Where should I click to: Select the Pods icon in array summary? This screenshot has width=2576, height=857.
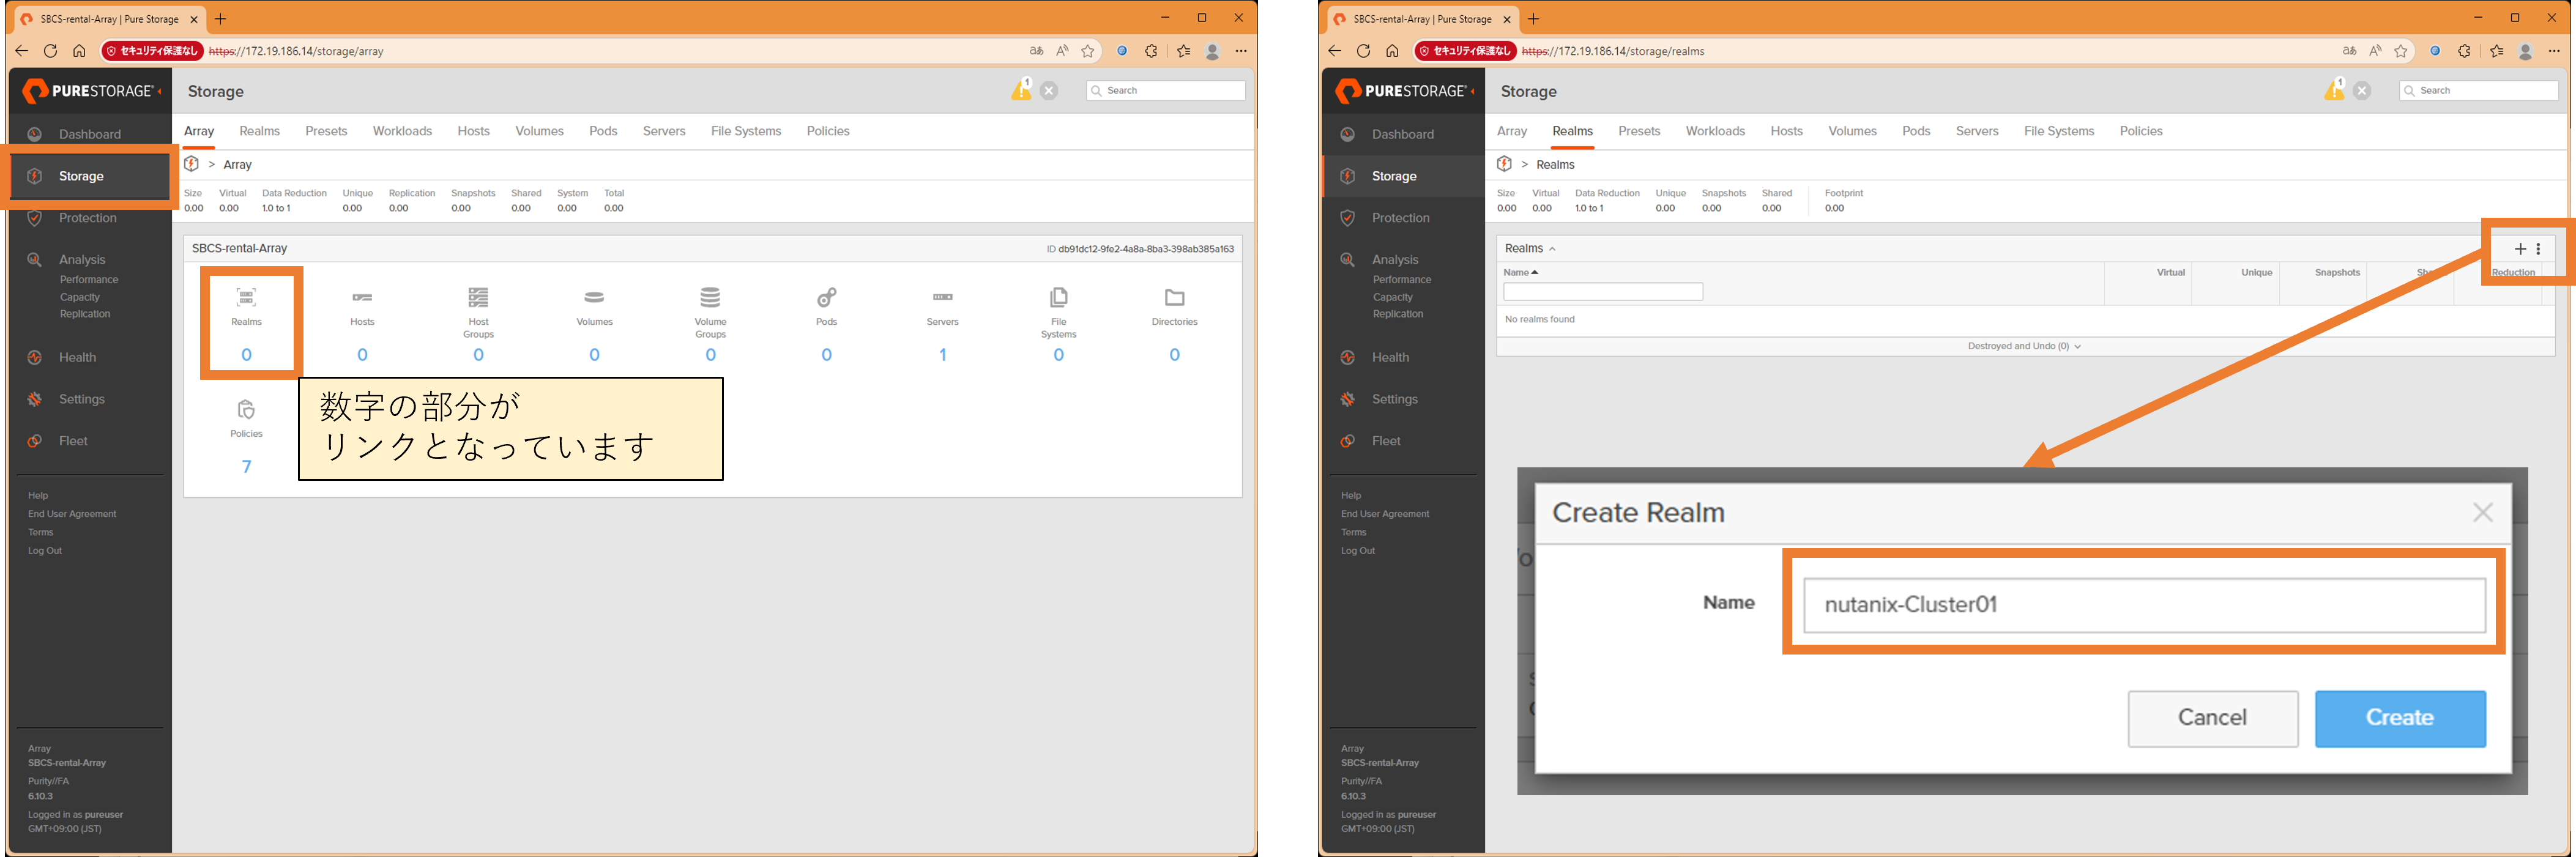coord(826,297)
